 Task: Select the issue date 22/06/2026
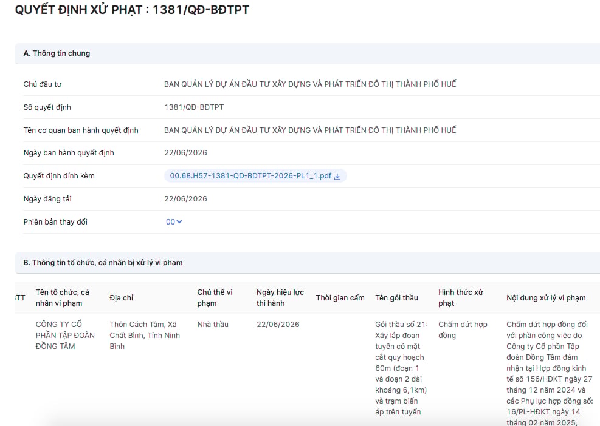[185, 153]
